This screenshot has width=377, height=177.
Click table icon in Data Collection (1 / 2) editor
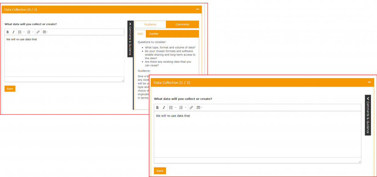tap(198, 108)
